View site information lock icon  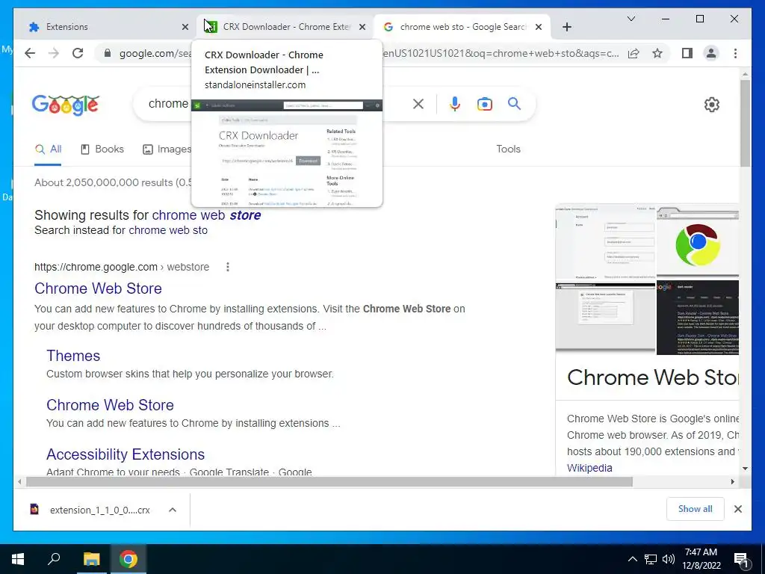(108, 53)
